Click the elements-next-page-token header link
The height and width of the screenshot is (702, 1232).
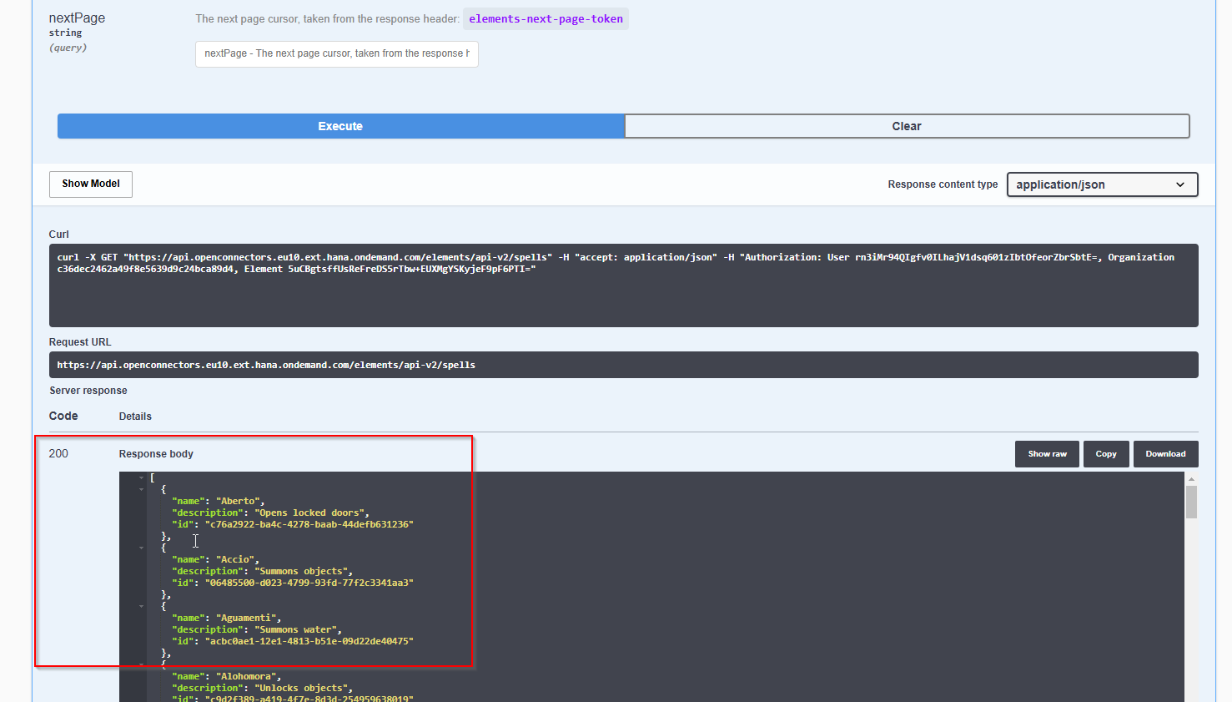(546, 18)
